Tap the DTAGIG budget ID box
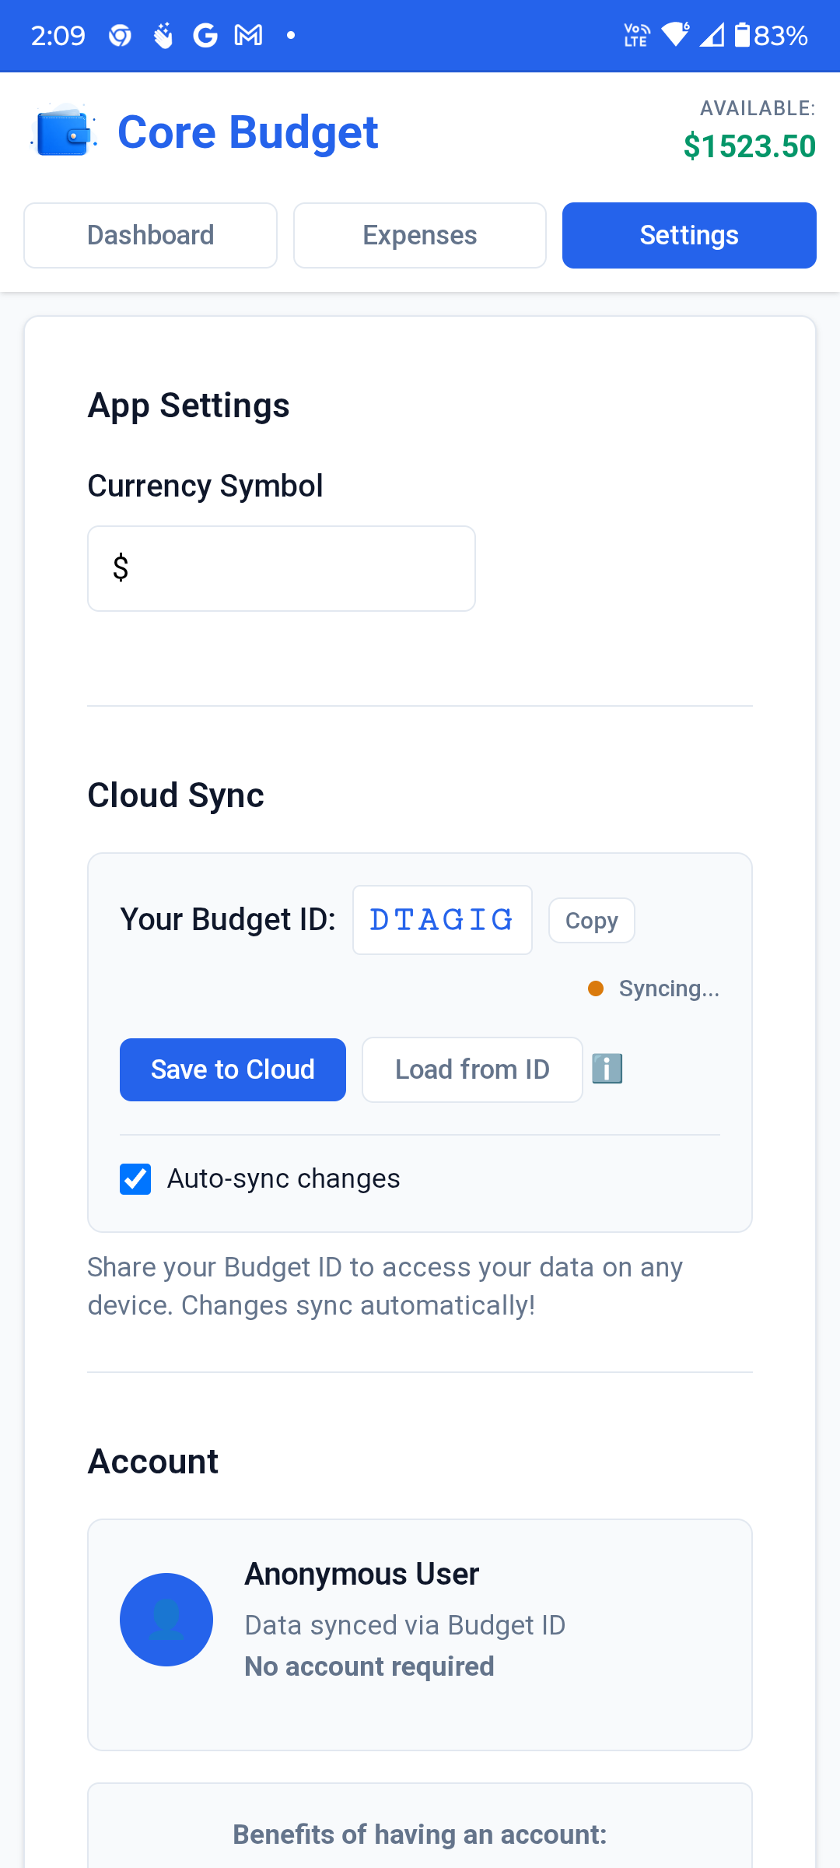840x1868 pixels. pos(443,920)
